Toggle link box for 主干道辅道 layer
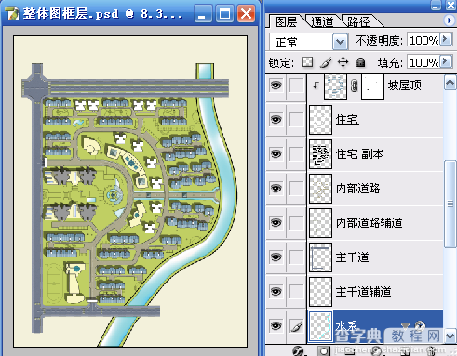 tap(296, 291)
